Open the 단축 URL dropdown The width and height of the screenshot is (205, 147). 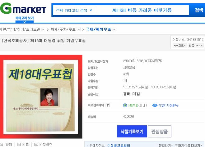pos(196,45)
